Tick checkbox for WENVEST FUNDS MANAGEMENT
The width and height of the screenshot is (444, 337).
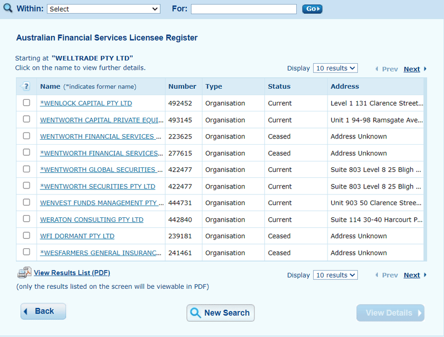click(x=26, y=202)
